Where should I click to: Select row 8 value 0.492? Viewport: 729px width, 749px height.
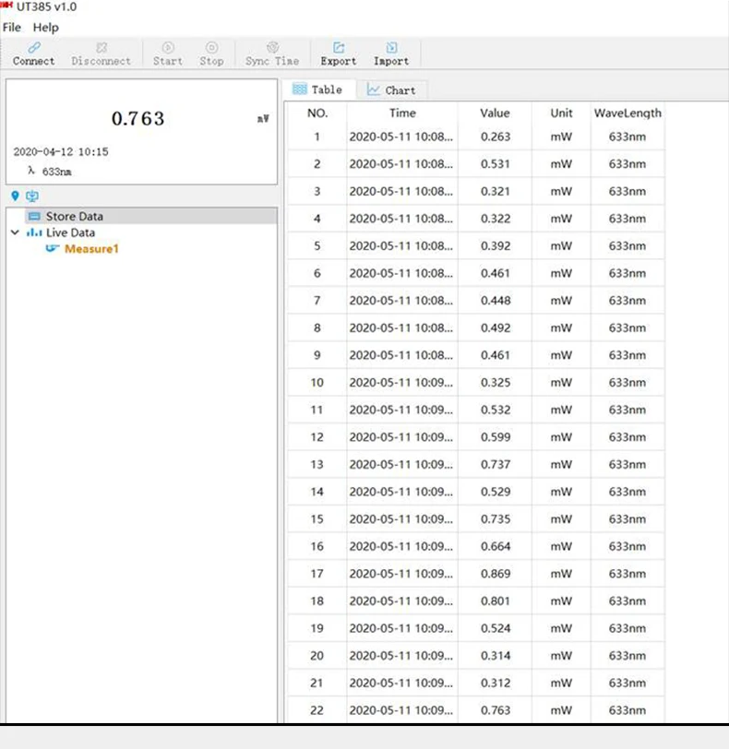(496, 327)
